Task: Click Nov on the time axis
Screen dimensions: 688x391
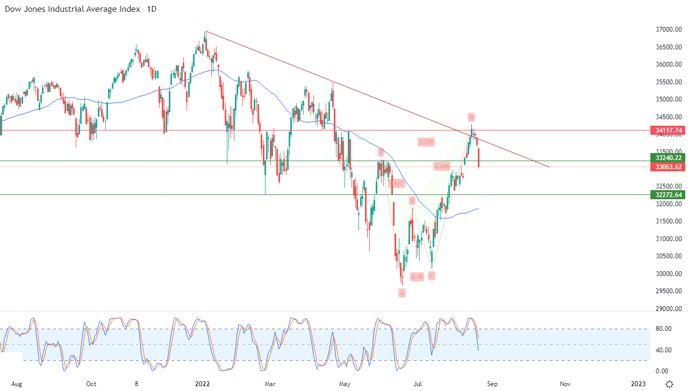Action: (565, 384)
